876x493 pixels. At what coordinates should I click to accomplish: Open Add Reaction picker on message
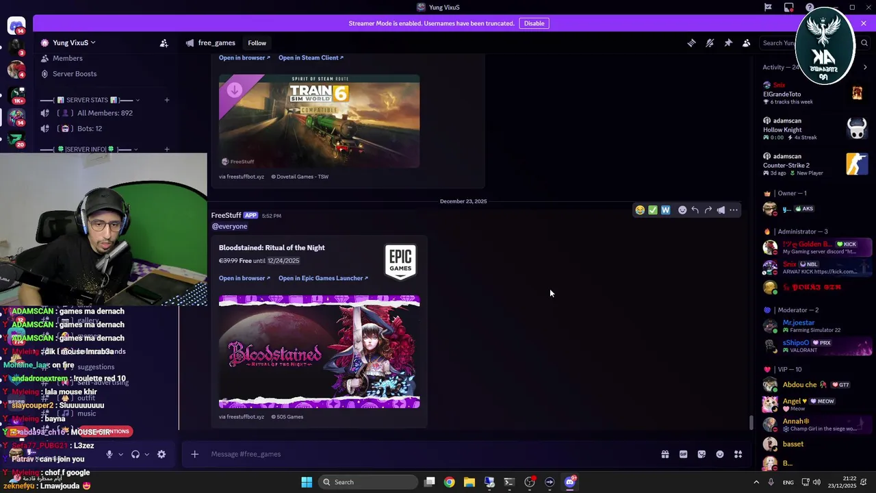tap(682, 210)
